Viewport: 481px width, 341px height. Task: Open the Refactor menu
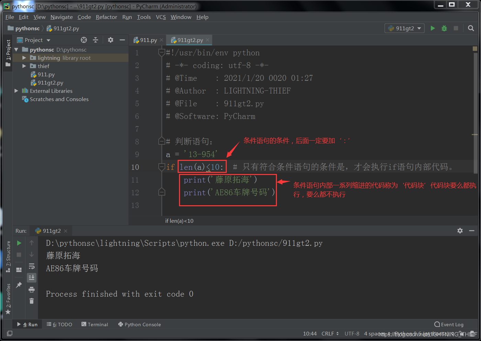pyautogui.click(x=107, y=17)
